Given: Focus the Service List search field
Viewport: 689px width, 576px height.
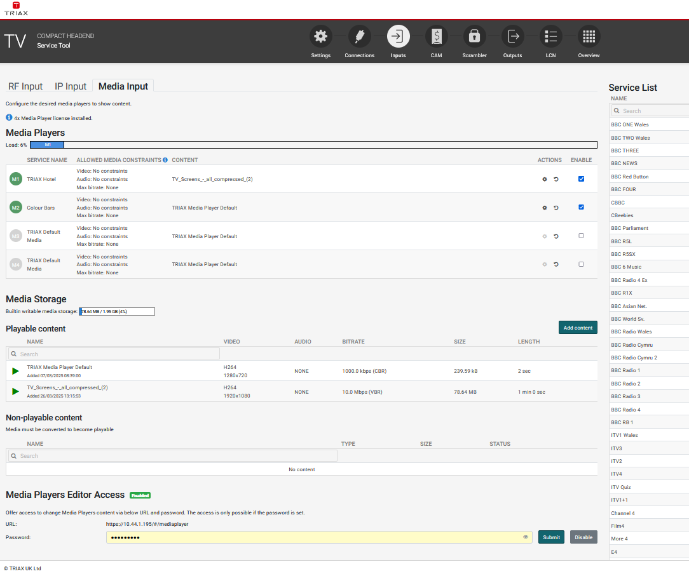Looking at the screenshot, I should pos(650,111).
